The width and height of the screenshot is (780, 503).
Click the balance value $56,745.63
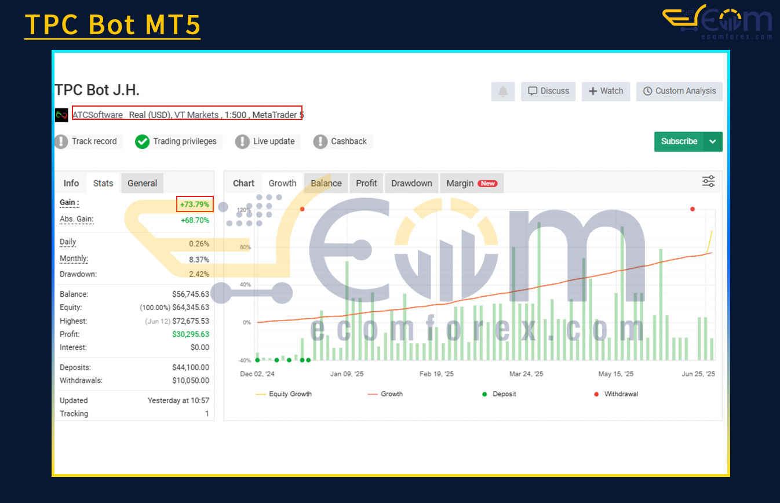191,294
